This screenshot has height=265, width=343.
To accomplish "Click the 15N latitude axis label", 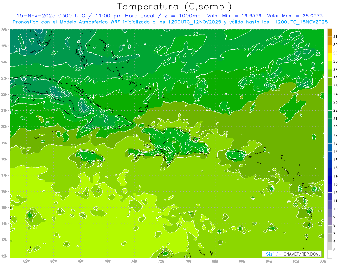I will pyautogui.click(x=4, y=208).
